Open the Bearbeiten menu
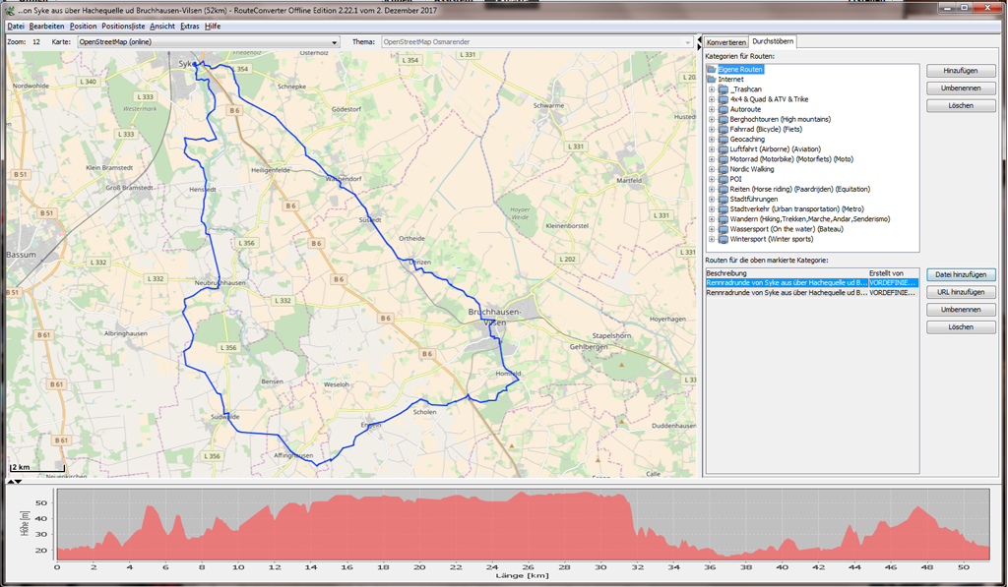 (46, 27)
